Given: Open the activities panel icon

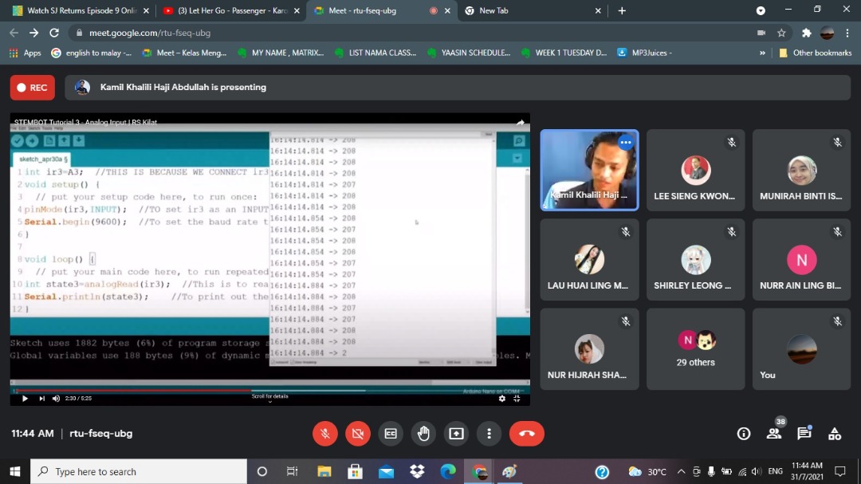Looking at the screenshot, I should (x=835, y=434).
